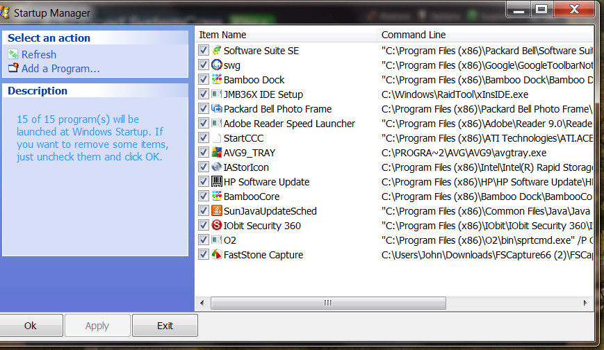604x350 pixels.
Task: Click the scrollbar right arrow
Action: [585, 303]
